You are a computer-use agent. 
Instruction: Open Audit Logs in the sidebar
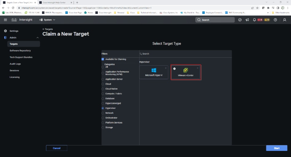coord(15,64)
